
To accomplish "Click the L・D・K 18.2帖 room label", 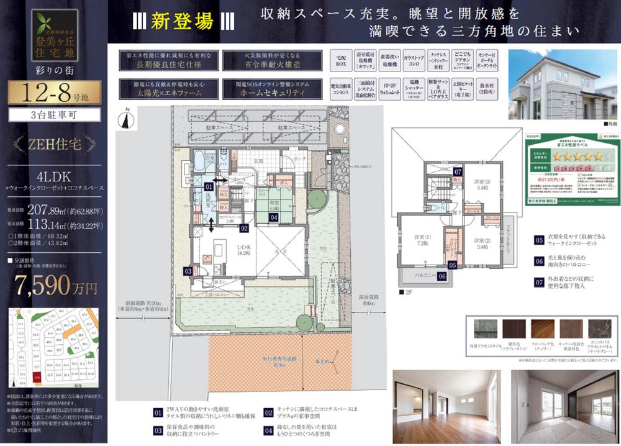I will pos(244,250).
